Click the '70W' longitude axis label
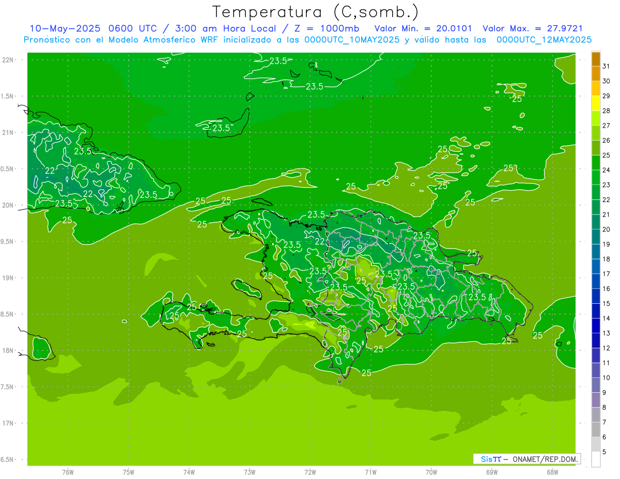Viewport: 620px width, 479px height. click(431, 472)
